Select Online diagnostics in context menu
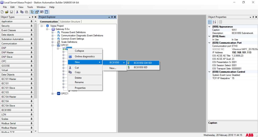The image size is (258, 137). coord(85,56)
